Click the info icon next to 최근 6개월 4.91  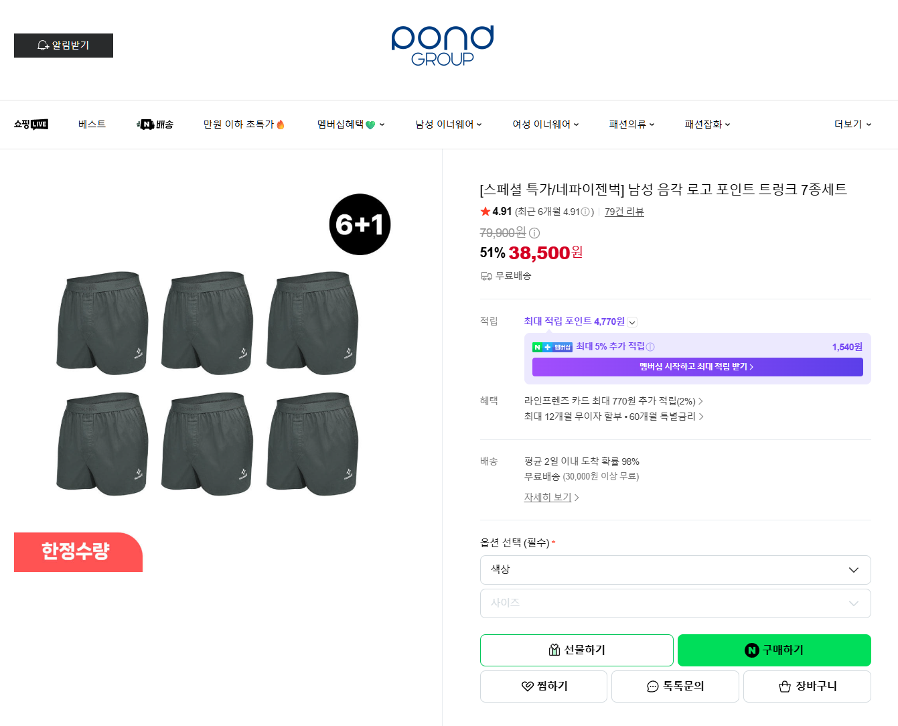tap(585, 212)
